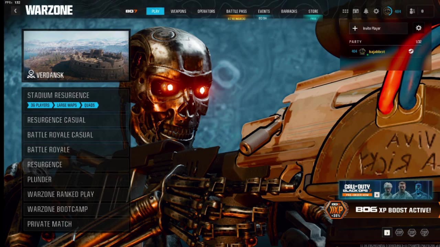Open the OPERATORS tab
This screenshot has width=440, height=247.
(x=206, y=11)
